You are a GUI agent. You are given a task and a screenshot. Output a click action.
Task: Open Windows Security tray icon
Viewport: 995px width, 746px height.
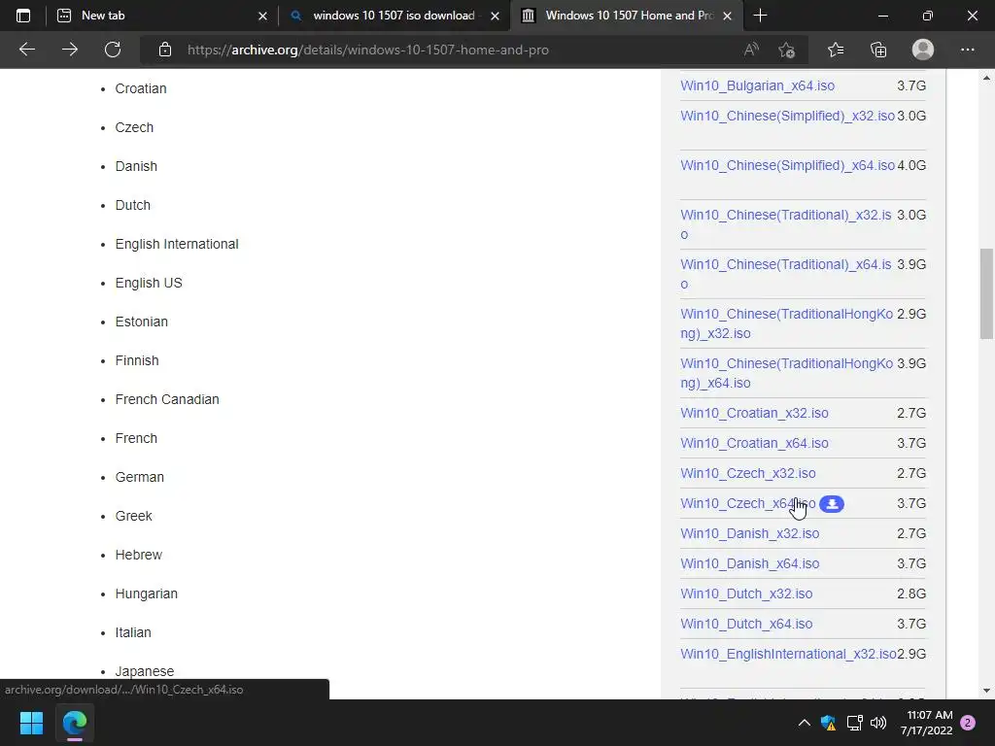click(x=828, y=723)
